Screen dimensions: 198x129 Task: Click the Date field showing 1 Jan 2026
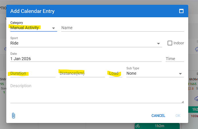click(x=86, y=59)
